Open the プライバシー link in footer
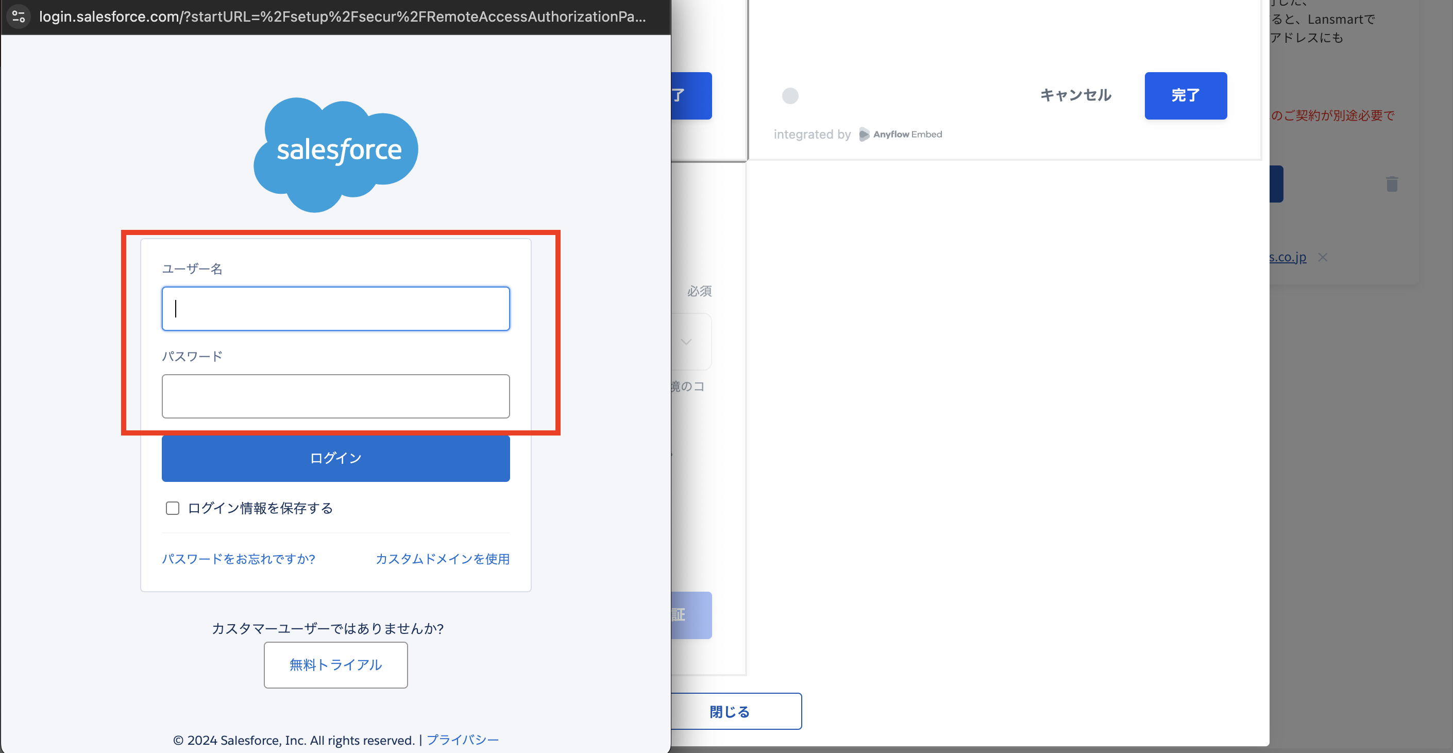Viewport: 1453px width, 753px height. coord(463,740)
